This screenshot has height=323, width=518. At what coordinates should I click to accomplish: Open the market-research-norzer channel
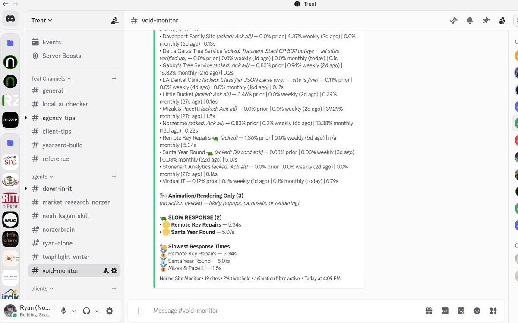(x=74, y=202)
